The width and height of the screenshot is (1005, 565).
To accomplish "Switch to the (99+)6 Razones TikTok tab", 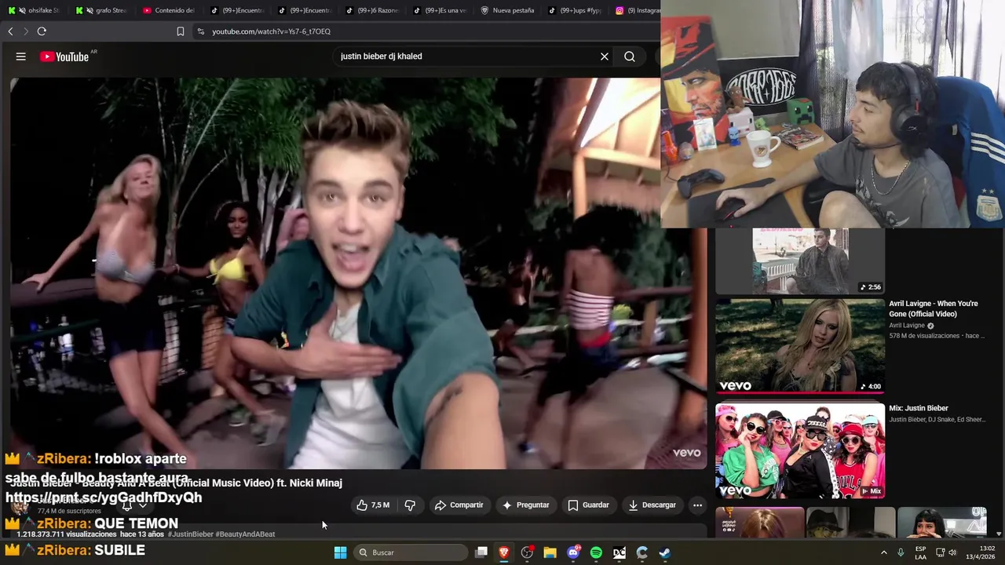I will click(x=371, y=10).
